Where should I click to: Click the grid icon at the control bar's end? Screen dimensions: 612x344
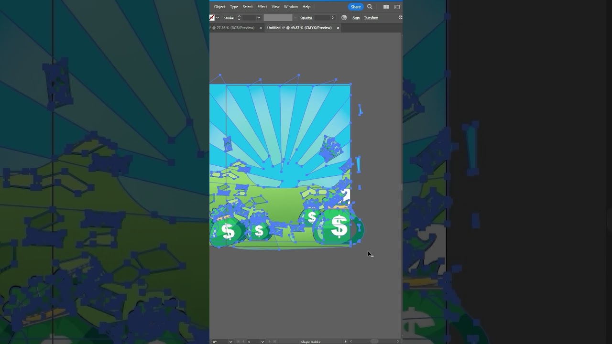[400, 18]
